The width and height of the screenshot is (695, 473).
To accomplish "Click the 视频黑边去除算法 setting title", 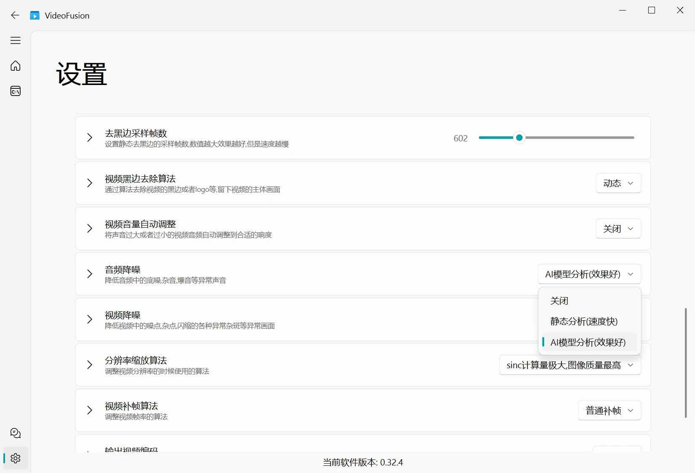I will [x=140, y=178].
